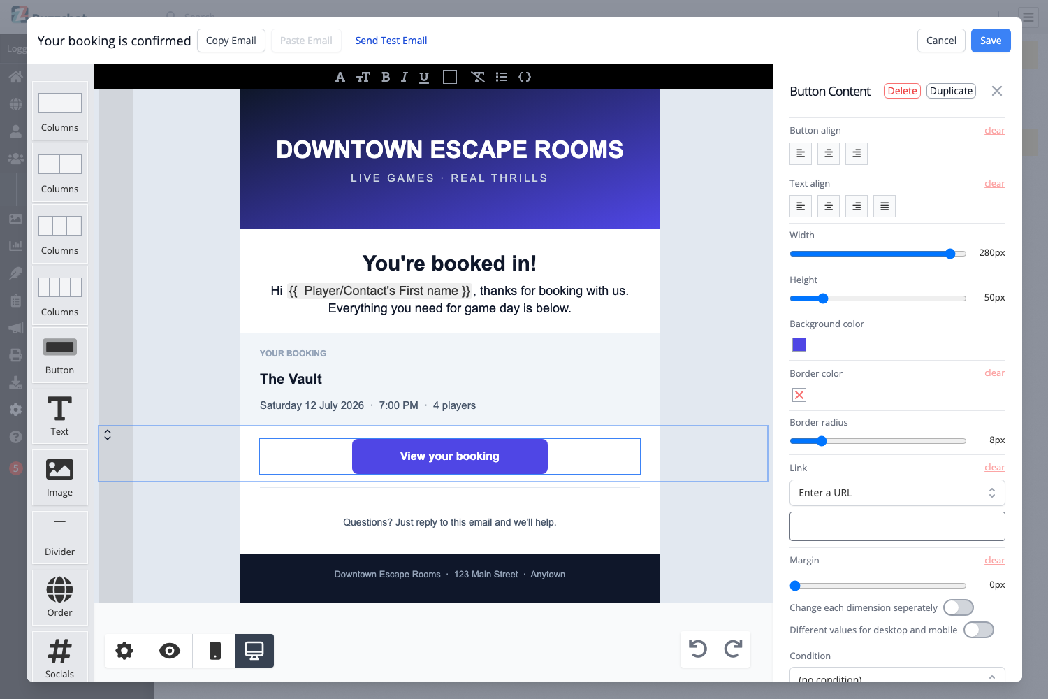Undo the last change

(x=698, y=649)
